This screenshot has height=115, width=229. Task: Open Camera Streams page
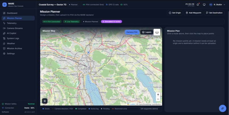coord(18,28)
